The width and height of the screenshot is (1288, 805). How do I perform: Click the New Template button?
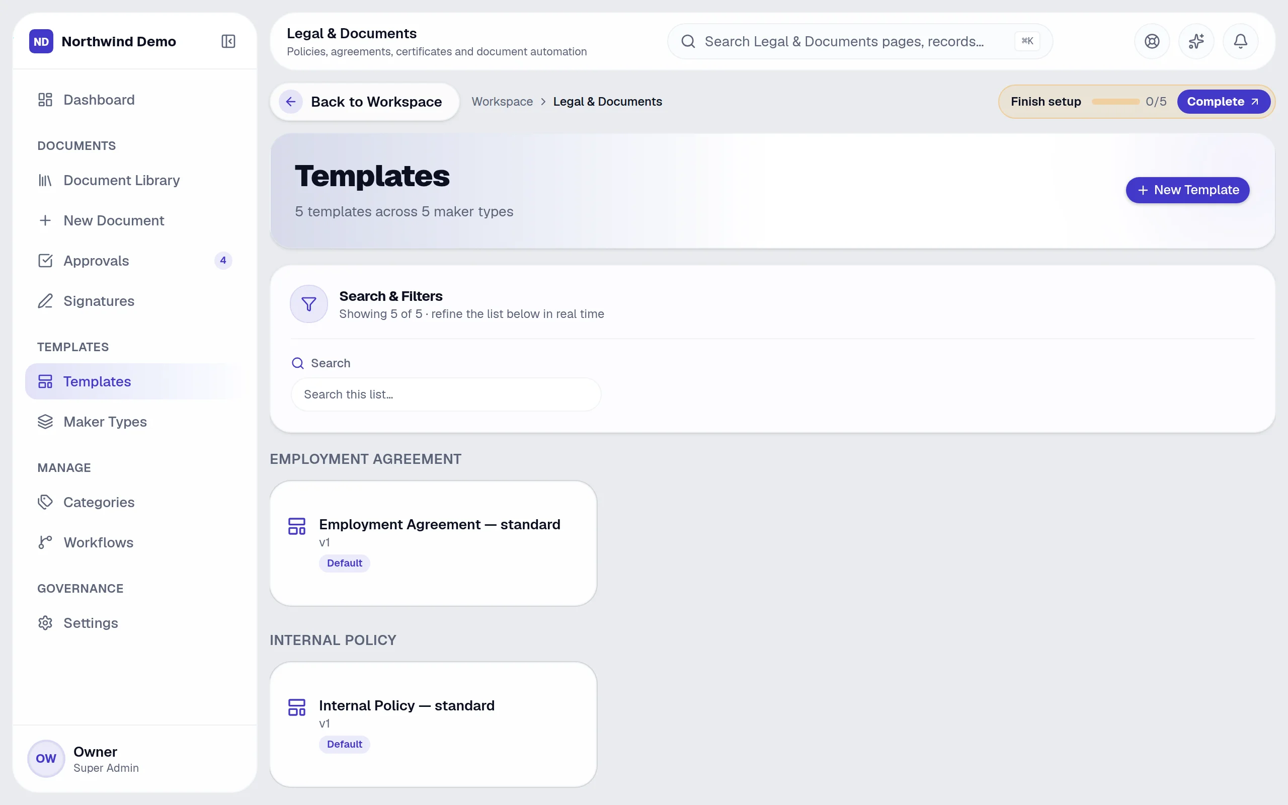click(1187, 190)
